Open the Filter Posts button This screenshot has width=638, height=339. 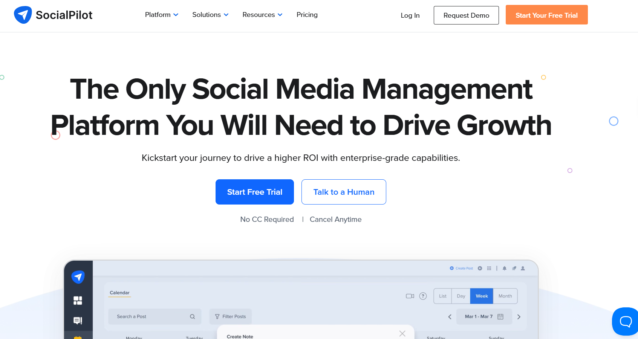coord(230,317)
